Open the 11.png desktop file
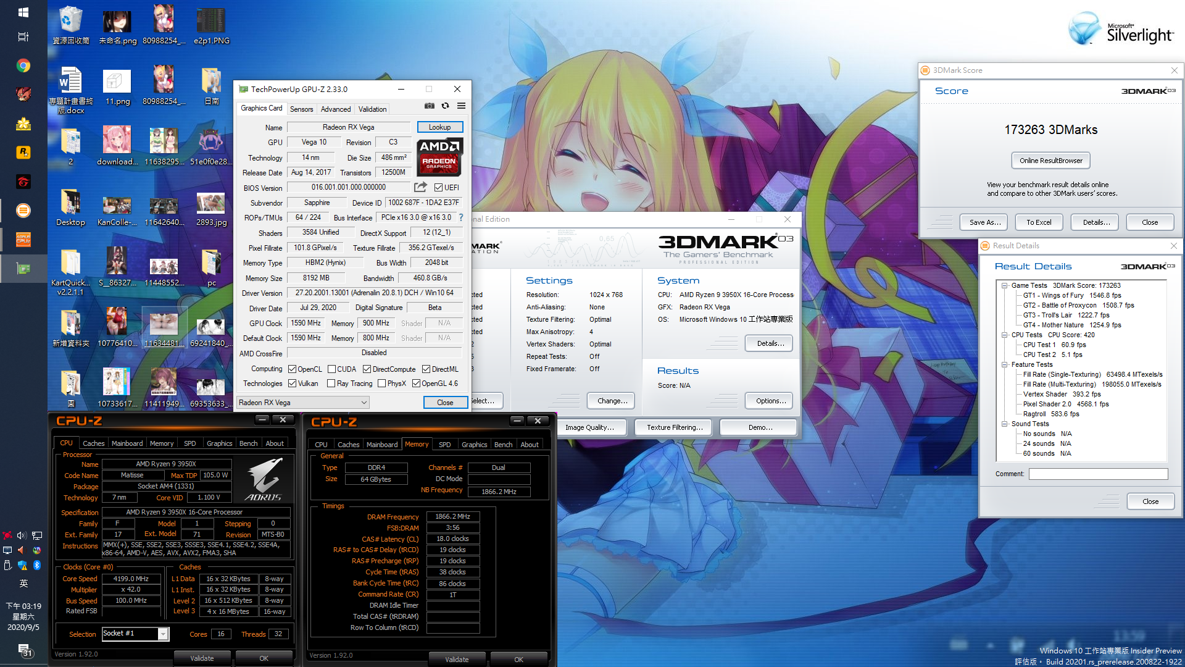 pyautogui.click(x=117, y=87)
